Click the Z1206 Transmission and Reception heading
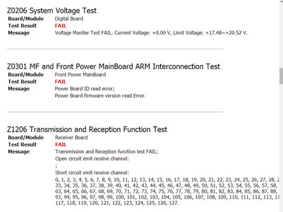The height and width of the screenshot is (212, 283). pos(87,130)
